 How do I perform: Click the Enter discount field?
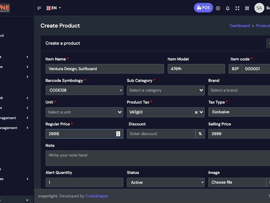click(161, 134)
